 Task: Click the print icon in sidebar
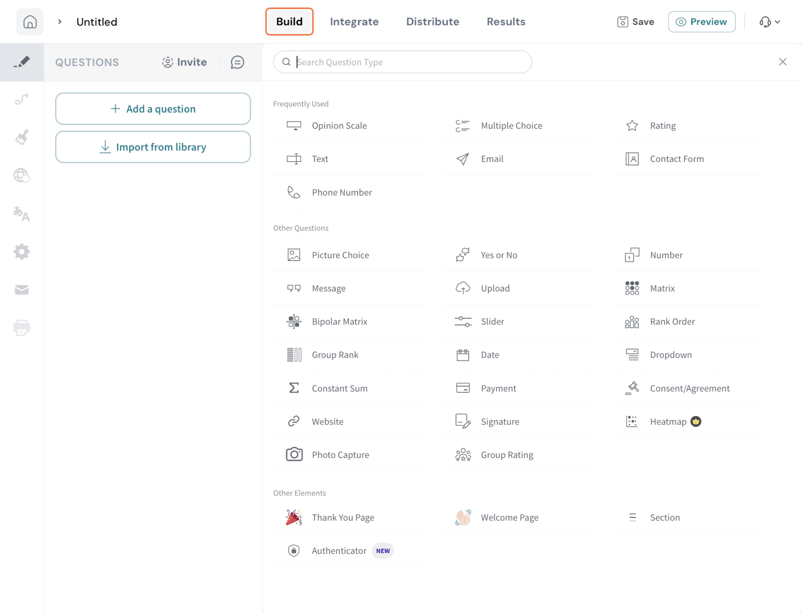pyautogui.click(x=22, y=328)
